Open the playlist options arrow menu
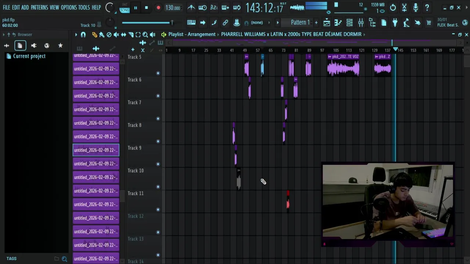Viewport: 470px width, 264px height. pos(76,34)
